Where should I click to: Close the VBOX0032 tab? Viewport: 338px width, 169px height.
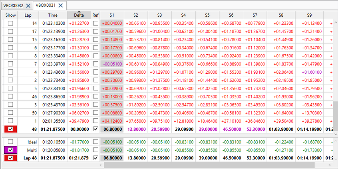[x=28, y=6]
